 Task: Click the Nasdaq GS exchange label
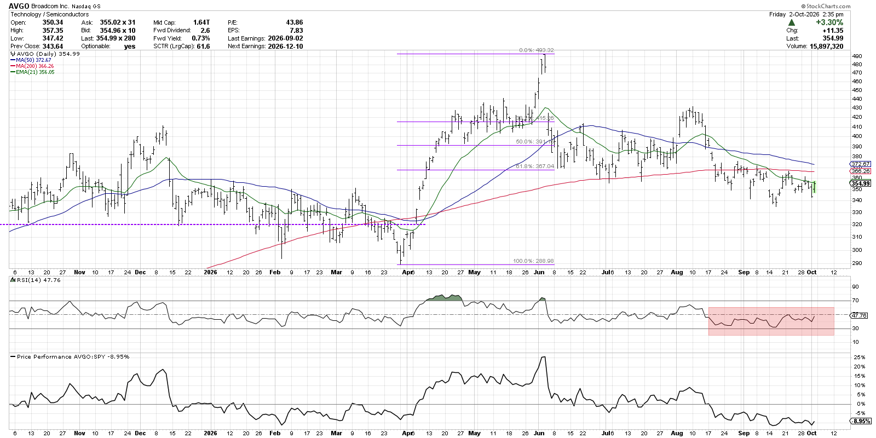(x=86, y=7)
